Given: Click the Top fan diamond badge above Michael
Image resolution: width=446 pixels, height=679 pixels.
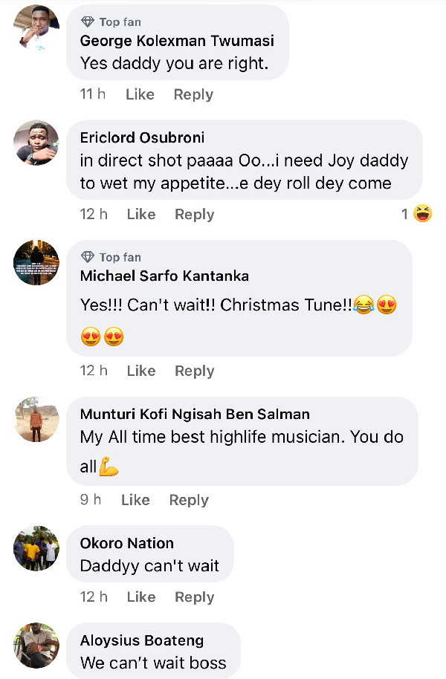Looking at the screenshot, I should 88,257.
